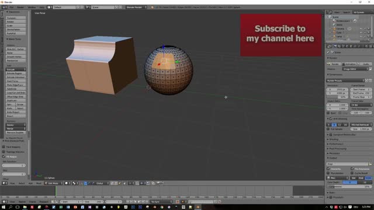The width and height of the screenshot is (374, 210).
Task: Open the Window menu
Action: 32,7
